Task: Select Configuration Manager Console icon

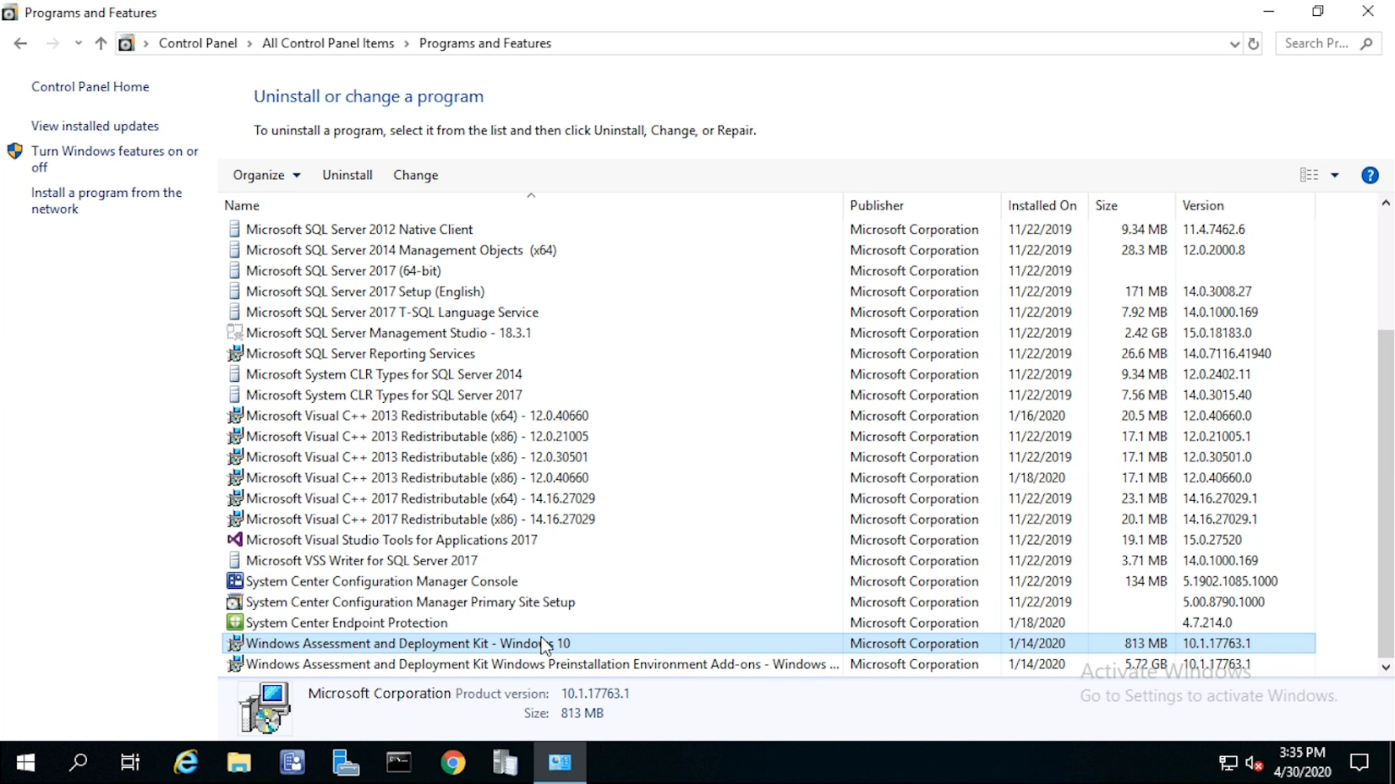Action: coord(235,581)
